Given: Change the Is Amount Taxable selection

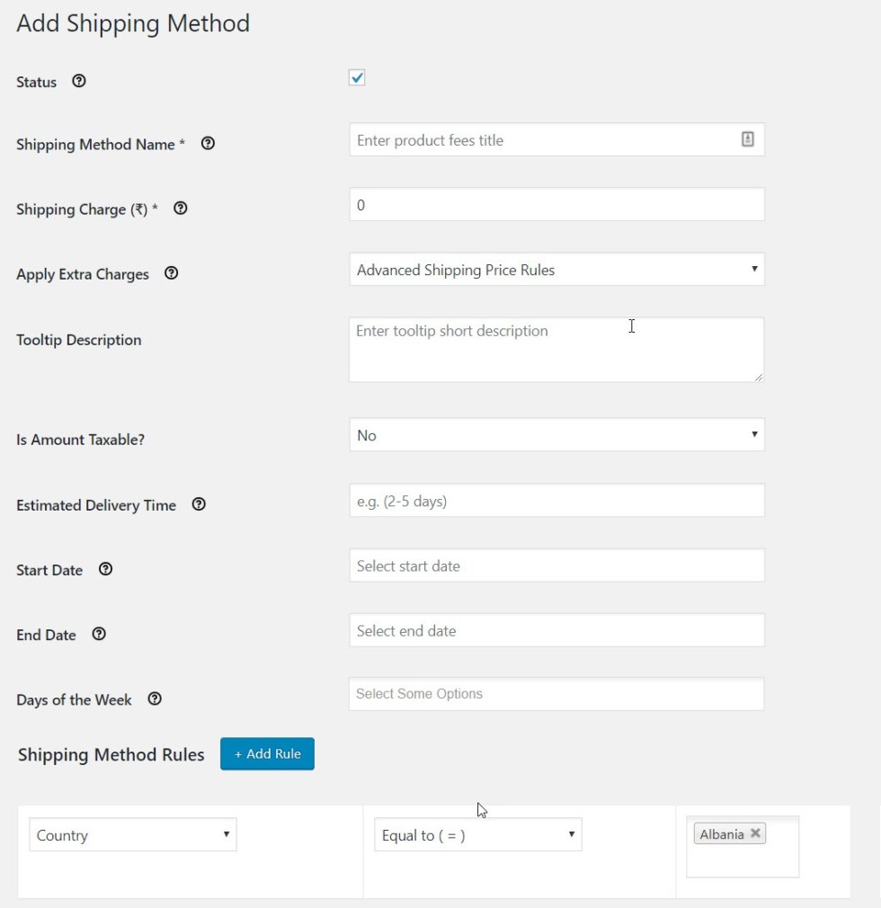Looking at the screenshot, I should pos(556,435).
